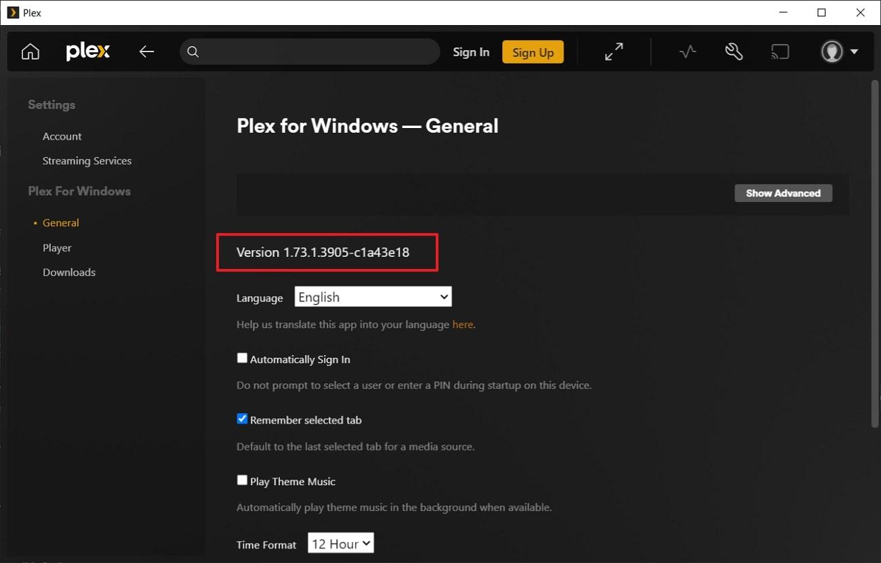Toggle fullscreen with the expand arrows icon
This screenshot has width=881, height=563.
pos(613,51)
